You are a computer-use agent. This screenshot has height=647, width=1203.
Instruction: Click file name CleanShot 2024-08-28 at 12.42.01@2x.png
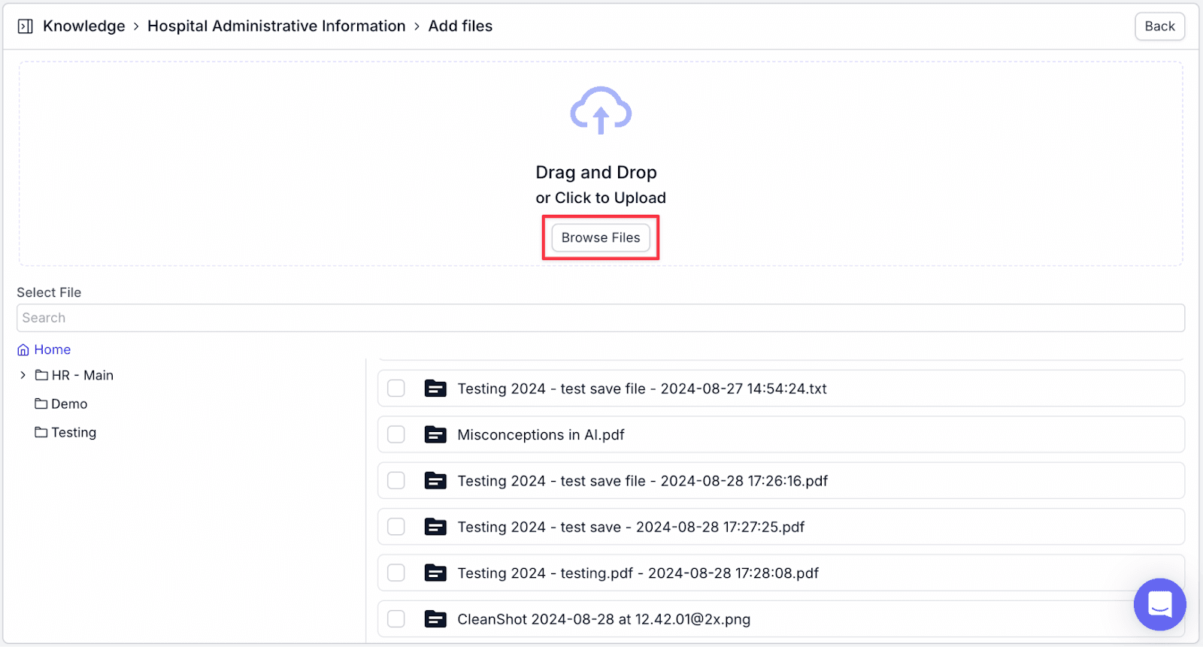(x=604, y=619)
